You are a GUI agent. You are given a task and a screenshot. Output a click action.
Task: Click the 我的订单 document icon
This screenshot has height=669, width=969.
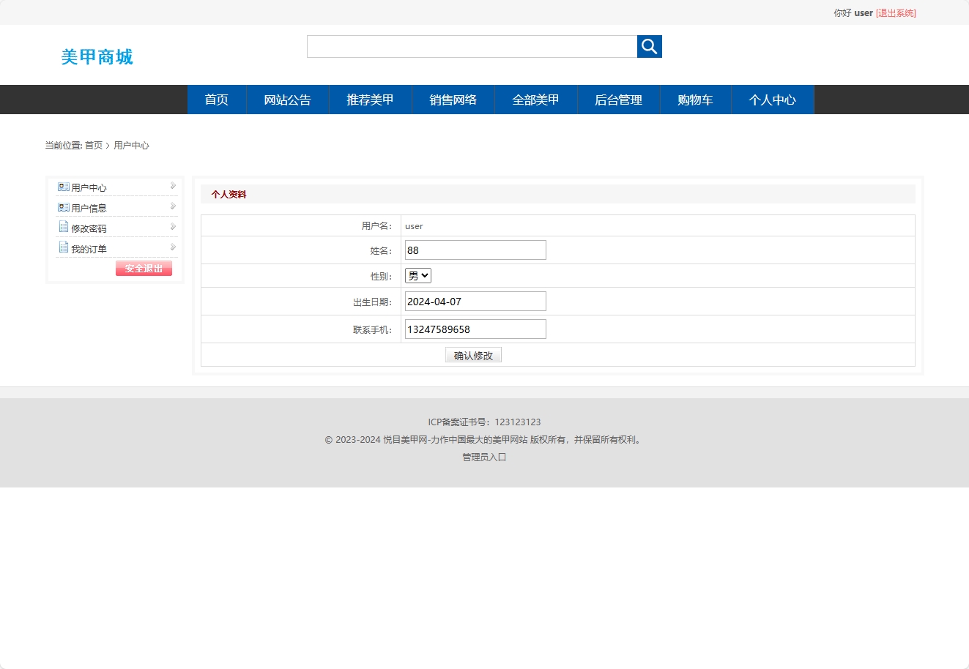[62, 247]
